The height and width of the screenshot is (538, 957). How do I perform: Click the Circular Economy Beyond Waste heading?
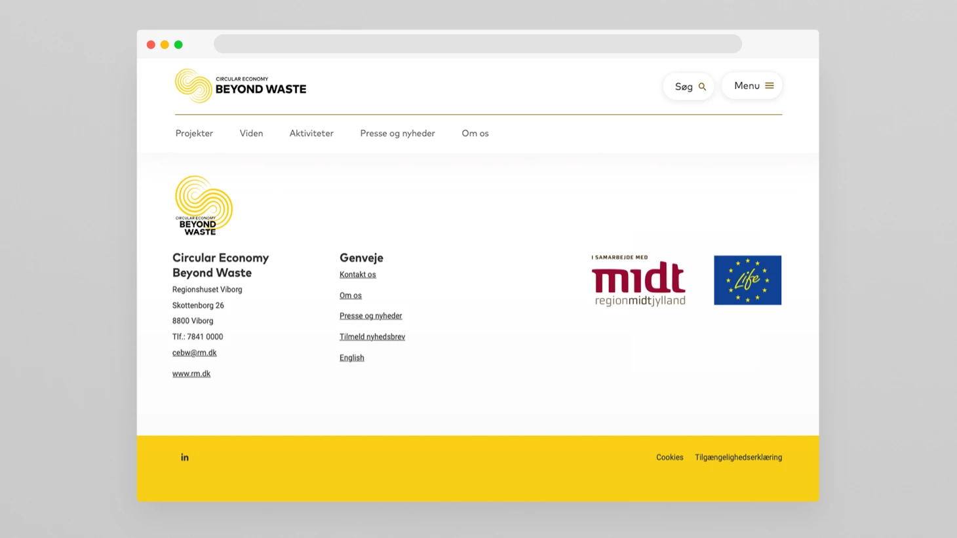221,265
